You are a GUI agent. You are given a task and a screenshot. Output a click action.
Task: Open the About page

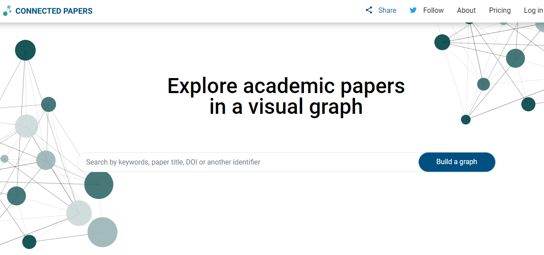pyautogui.click(x=466, y=10)
